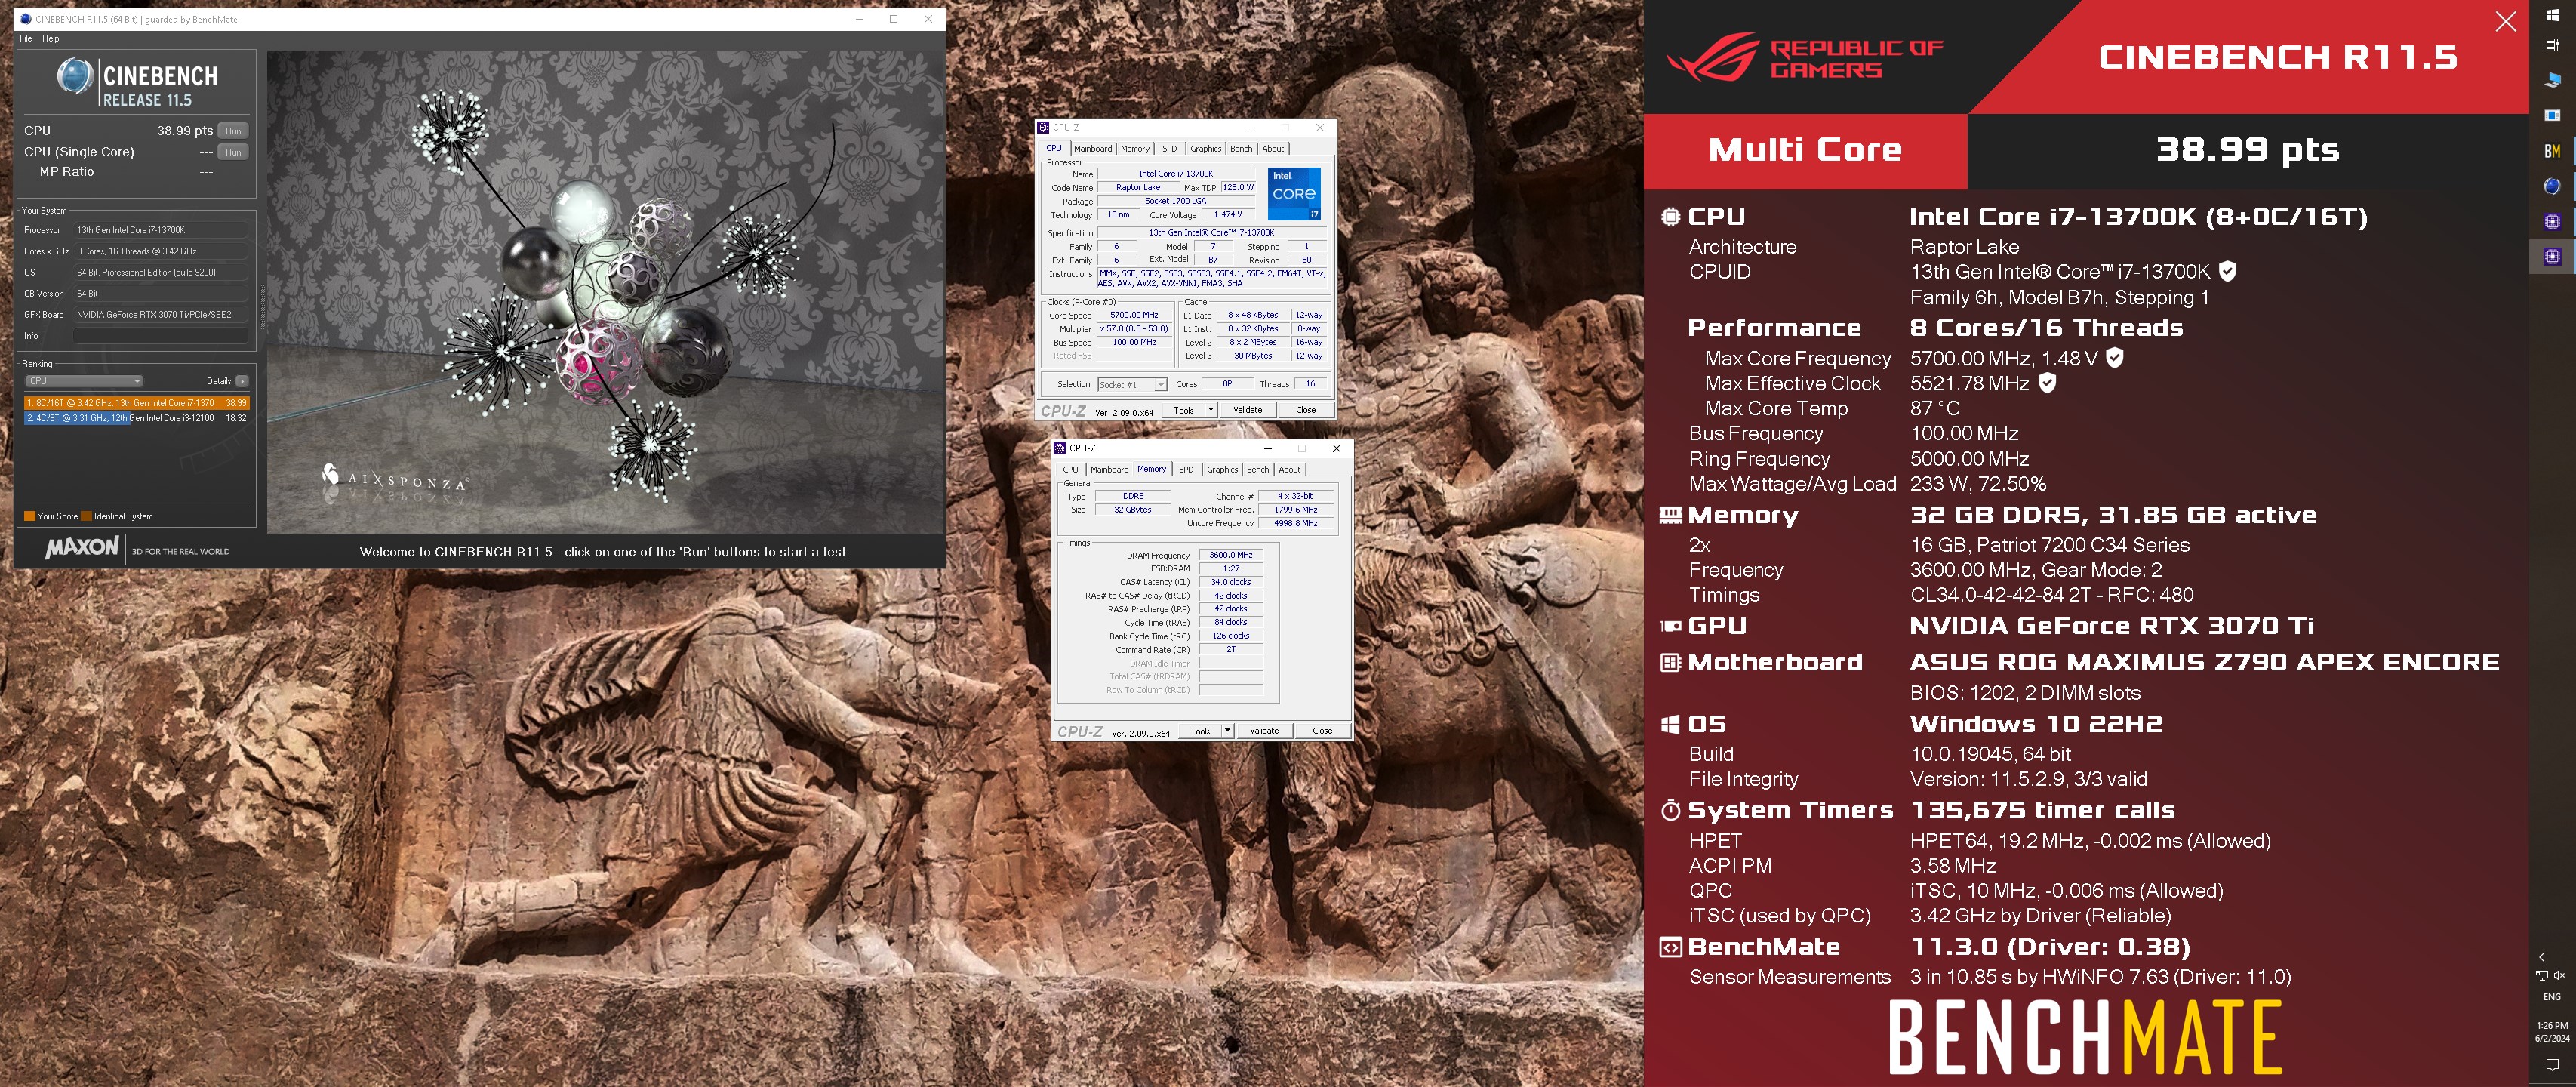Switch to Mainboard tab in upper CPU-Z
The width and height of the screenshot is (2576, 1087).
pyautogui.click(x=1093, y=149)
